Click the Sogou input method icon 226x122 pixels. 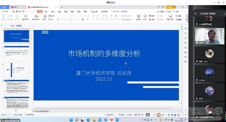pyautogui.click(x=159, y=115)
